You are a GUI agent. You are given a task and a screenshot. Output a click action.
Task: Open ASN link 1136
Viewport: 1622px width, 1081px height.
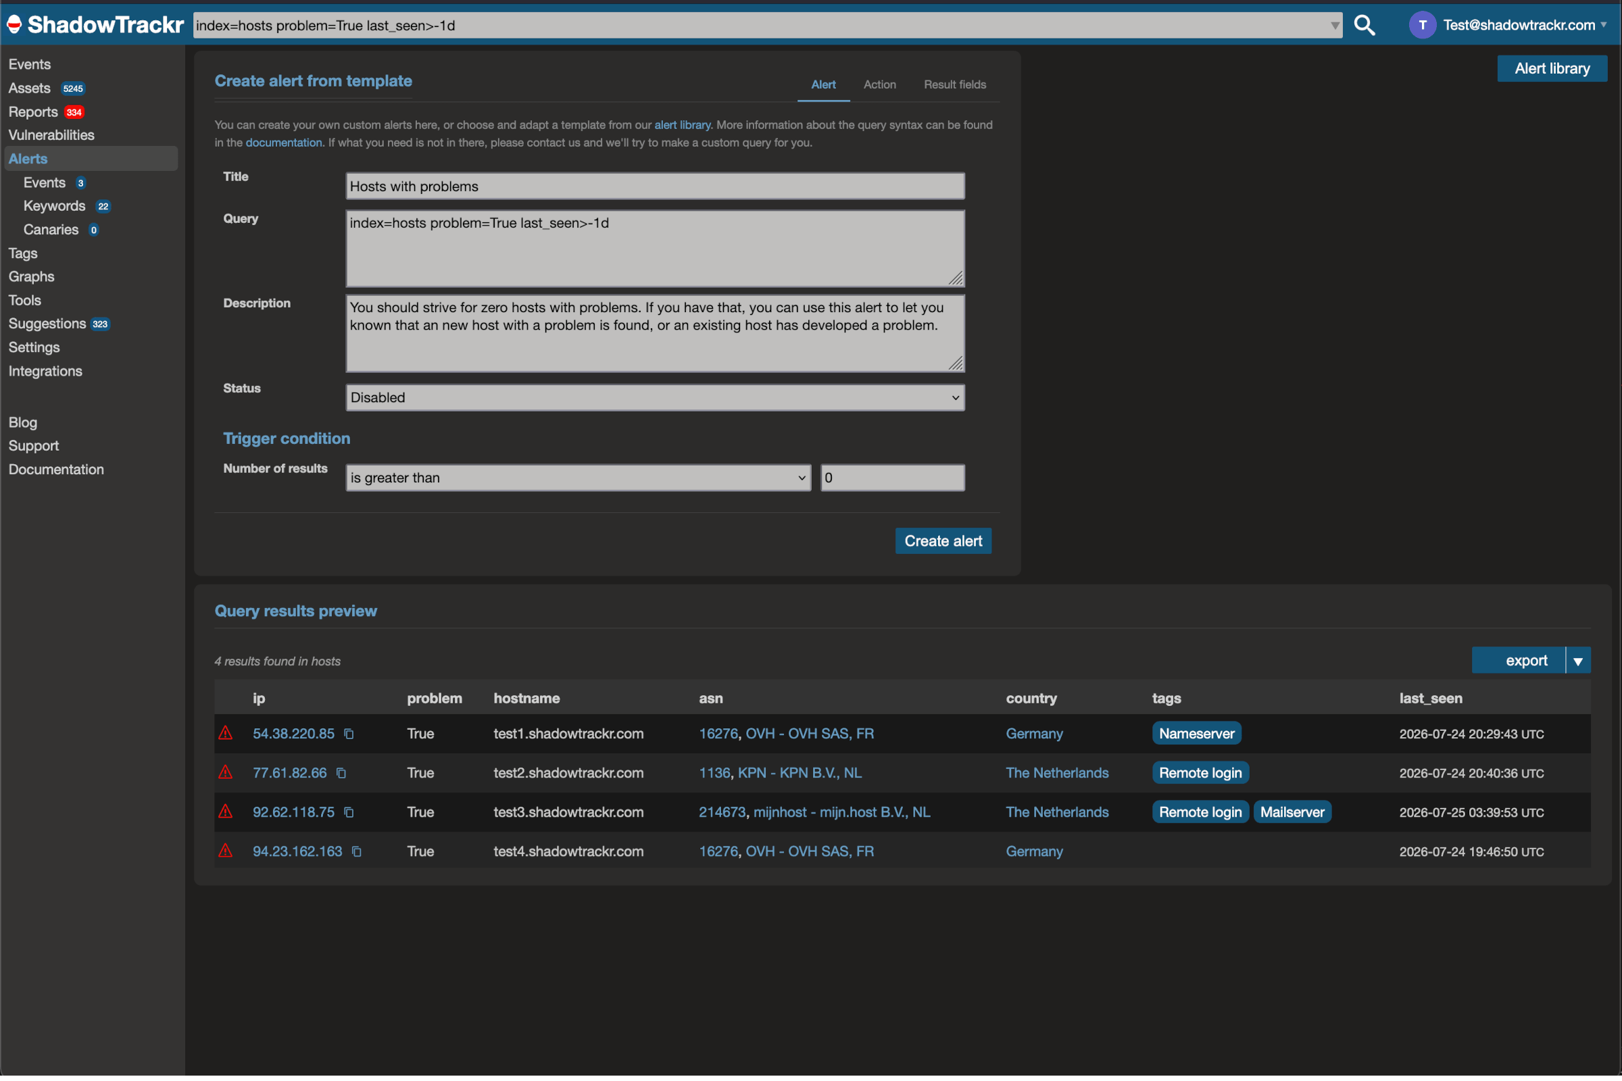[x=714, y=773]
